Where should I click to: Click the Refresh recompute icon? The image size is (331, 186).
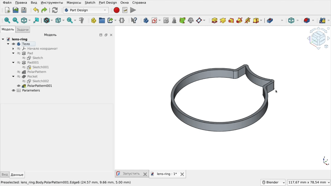[55, 10]
